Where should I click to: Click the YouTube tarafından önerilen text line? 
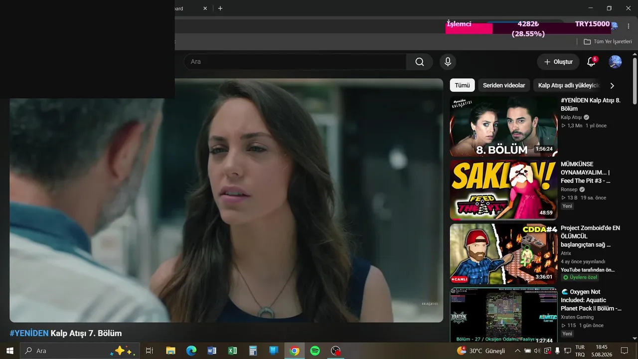coord(588,270)
